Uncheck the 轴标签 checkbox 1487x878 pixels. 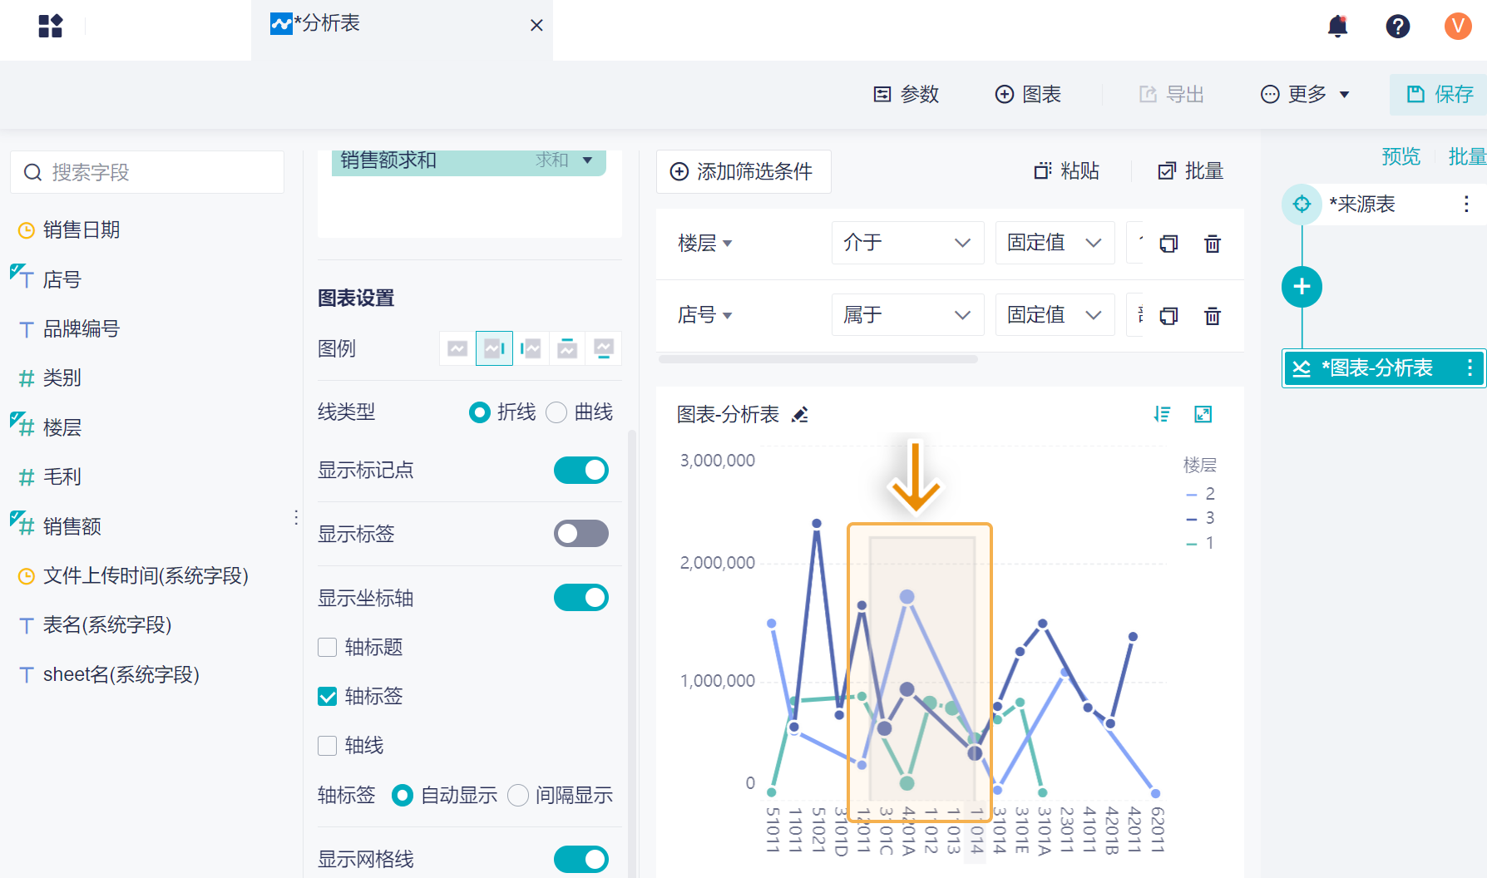coord(328,697)
